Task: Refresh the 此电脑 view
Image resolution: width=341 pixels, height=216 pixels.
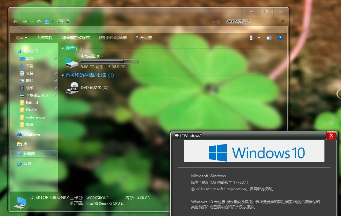Action: (219, 21)
